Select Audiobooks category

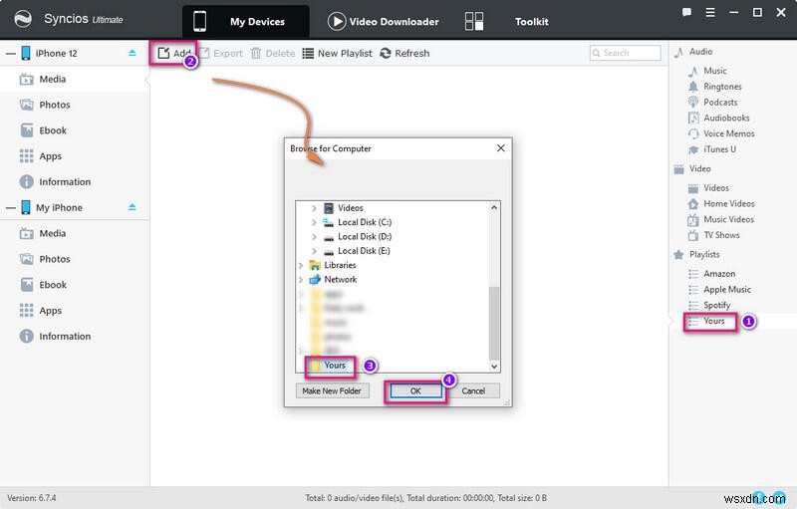click(726, 118)
